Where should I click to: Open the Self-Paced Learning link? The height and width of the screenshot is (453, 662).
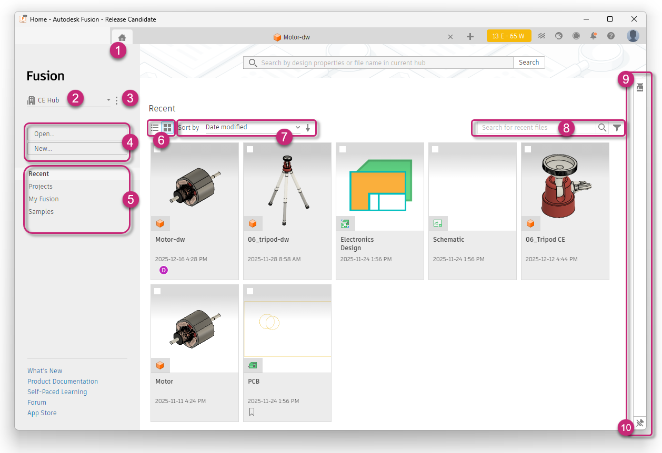click(57, 392)
